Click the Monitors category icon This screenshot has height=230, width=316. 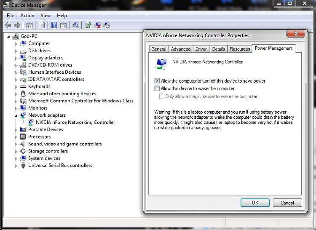23,108
